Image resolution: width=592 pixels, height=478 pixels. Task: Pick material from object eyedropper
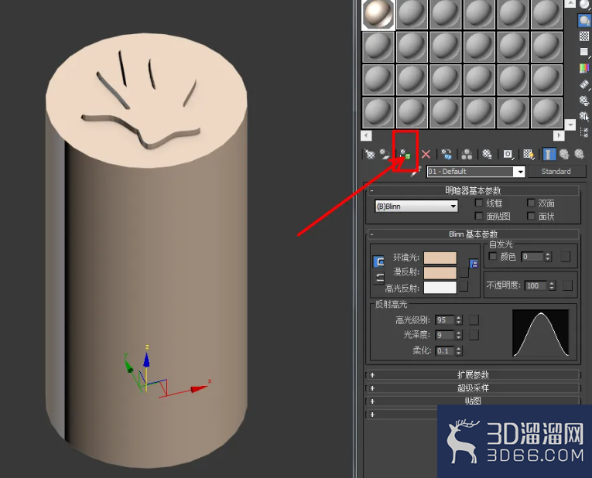[x=415, y=172]
